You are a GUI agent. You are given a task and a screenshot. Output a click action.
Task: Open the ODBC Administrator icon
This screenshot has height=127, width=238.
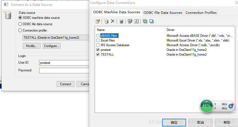pyautogui.click(x=130, y=21)
